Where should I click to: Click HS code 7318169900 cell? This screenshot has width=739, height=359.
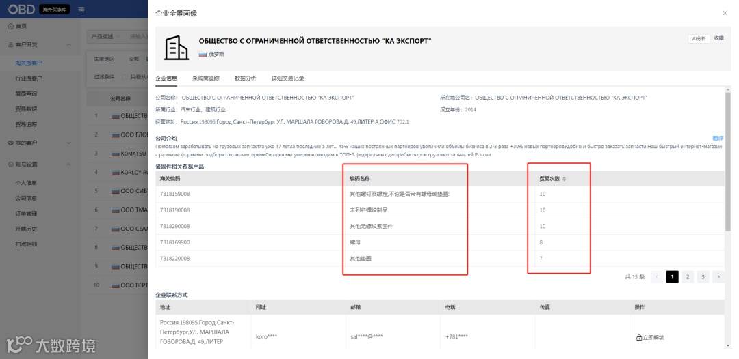click(x=175, y=242)
